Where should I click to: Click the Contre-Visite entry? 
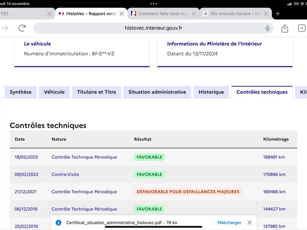[x=65, y=174]
